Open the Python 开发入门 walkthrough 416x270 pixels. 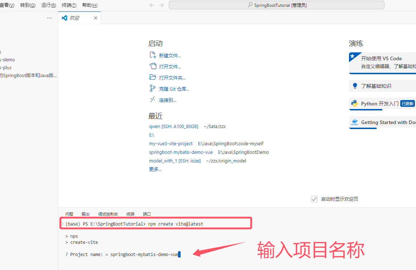[382, 104]
